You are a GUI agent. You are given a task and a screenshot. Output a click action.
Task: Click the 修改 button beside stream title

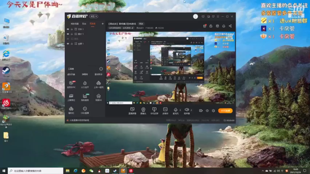click(141, 24)
